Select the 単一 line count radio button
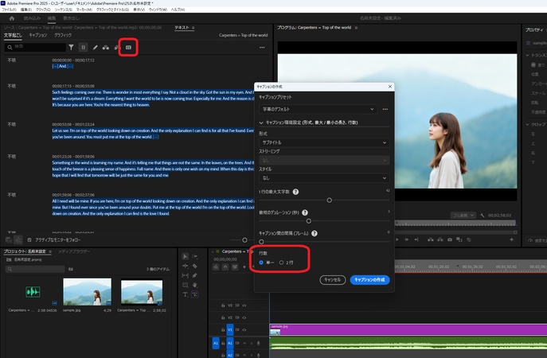 tap(261, 262)
